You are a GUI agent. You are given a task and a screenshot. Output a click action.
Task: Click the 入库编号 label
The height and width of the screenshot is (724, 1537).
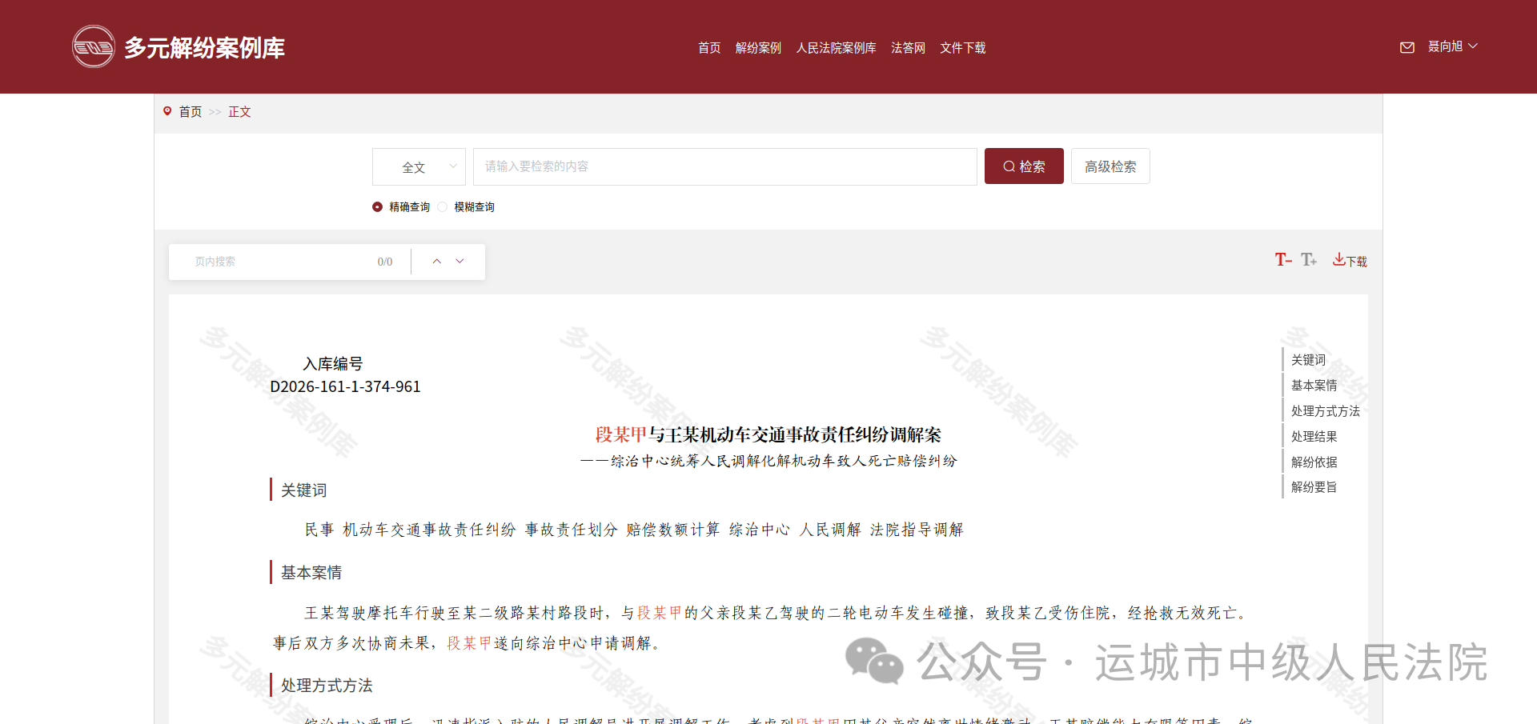[333, 364]
